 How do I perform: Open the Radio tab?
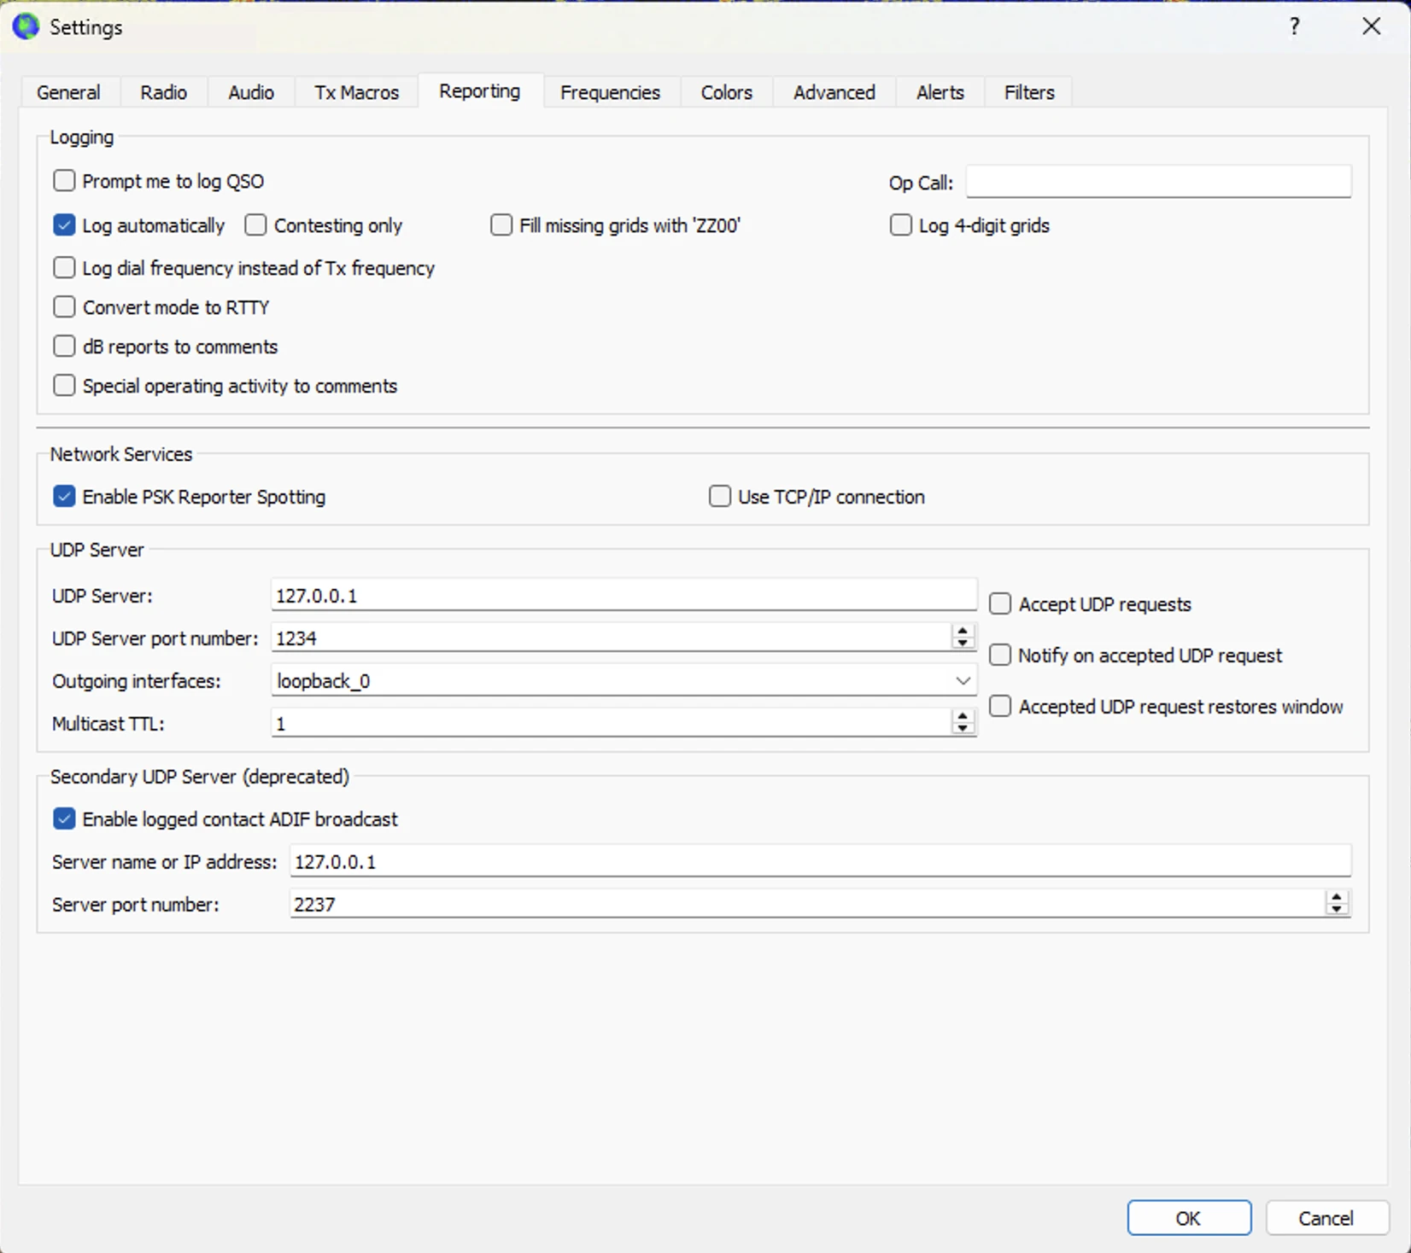click(x=164, y=92)
